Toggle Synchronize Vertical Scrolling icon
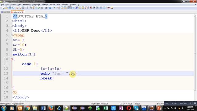197x111 pixels. 62,8
